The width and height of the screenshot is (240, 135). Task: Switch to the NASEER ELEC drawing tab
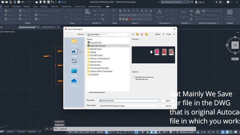click(49, 27)
